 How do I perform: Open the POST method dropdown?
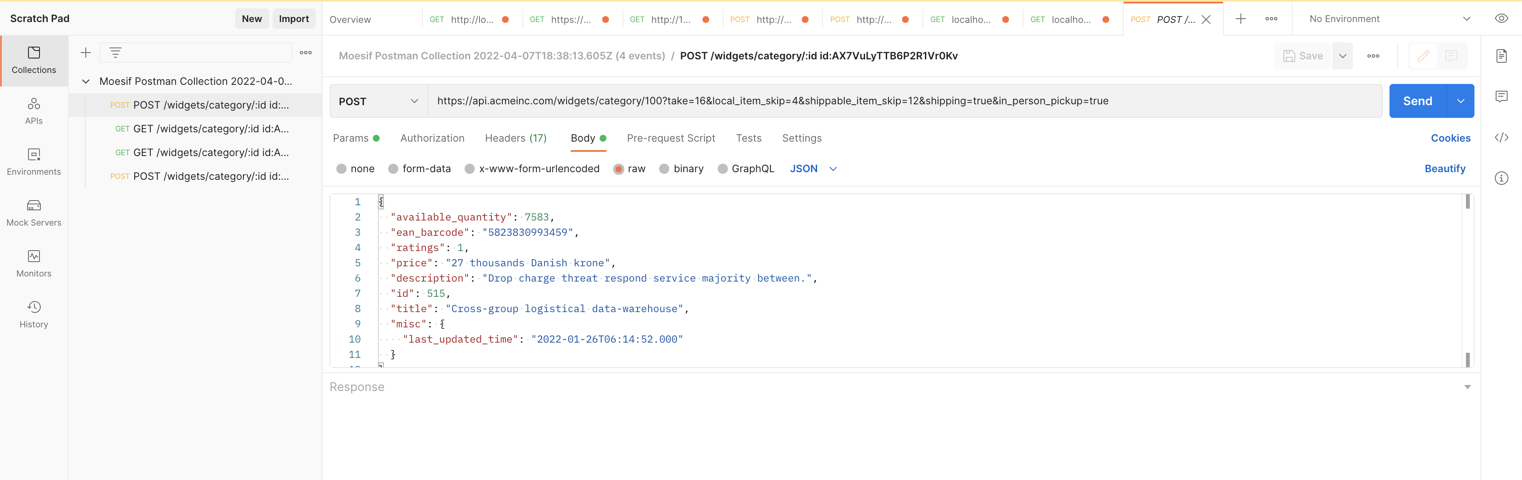pos(379,101)
